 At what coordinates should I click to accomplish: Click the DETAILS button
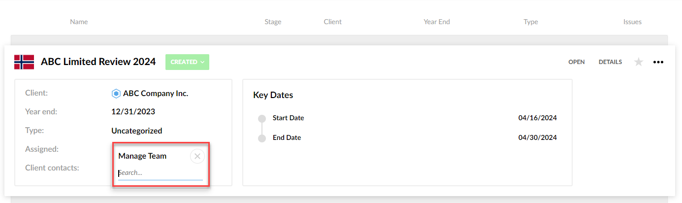[610, 62]
